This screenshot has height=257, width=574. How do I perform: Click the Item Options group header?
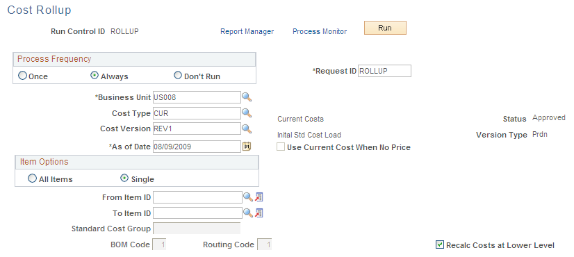(x=137, y=162)
